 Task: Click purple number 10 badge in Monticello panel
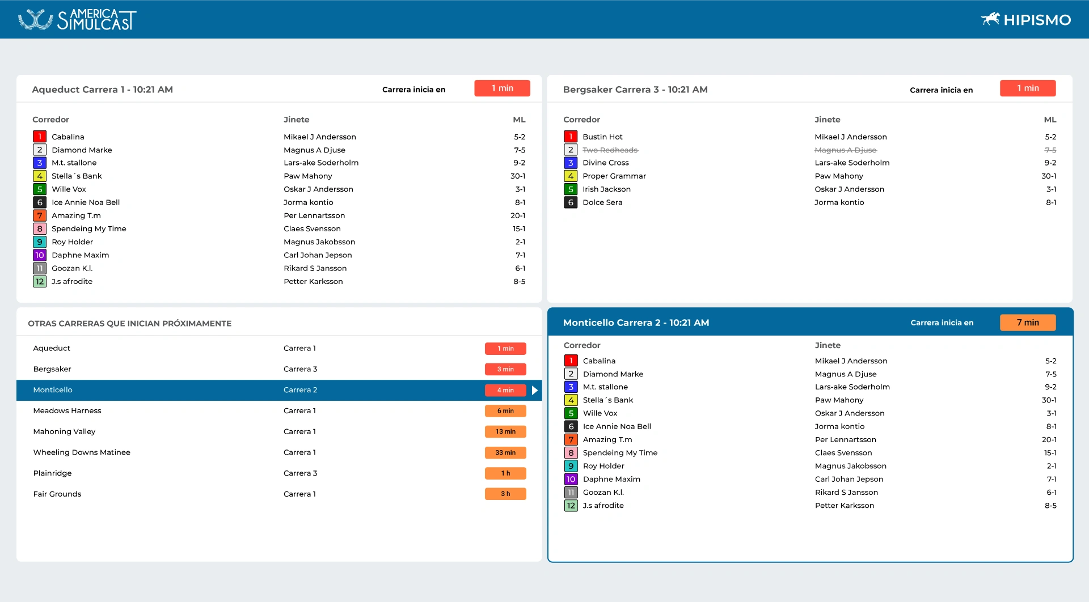click(571, 480)
